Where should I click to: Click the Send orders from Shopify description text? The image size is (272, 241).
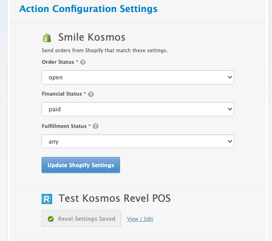click(x=105, y=50)
